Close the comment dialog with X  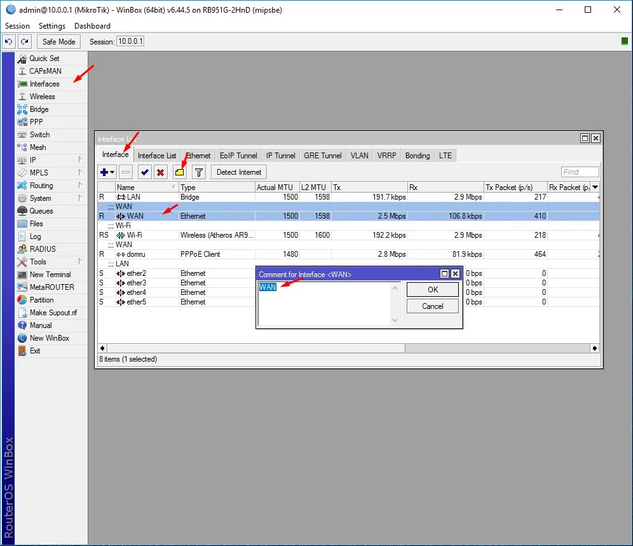coord(455,274)
